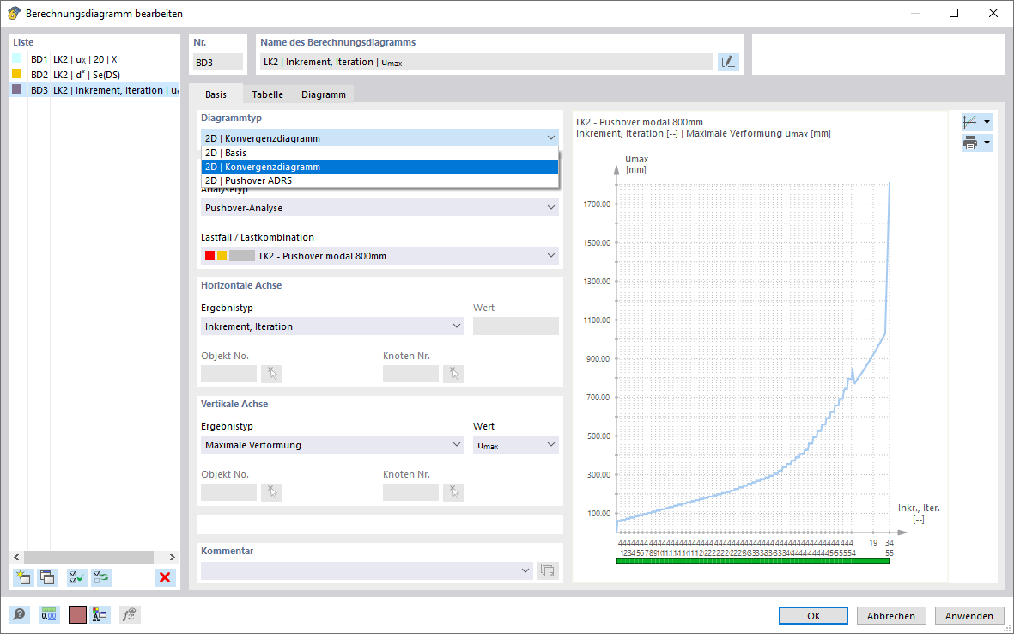The height and width of the screenshot is (634, 1014).
Task: Pick node for vertical axis Knoten Nr.
Action: point(453,492)
